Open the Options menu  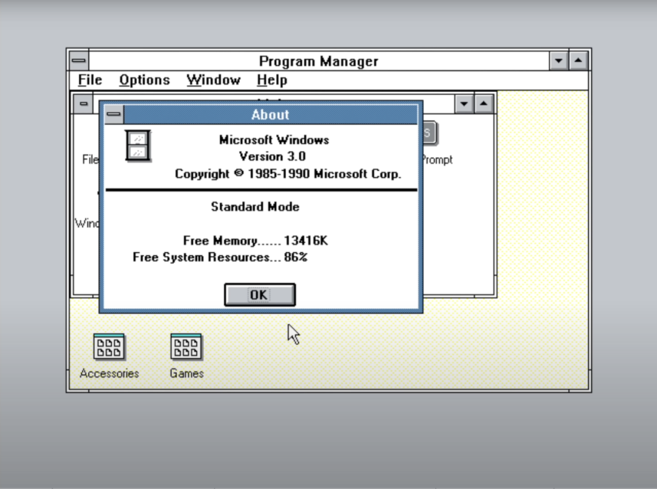click(x=145, y=80)
